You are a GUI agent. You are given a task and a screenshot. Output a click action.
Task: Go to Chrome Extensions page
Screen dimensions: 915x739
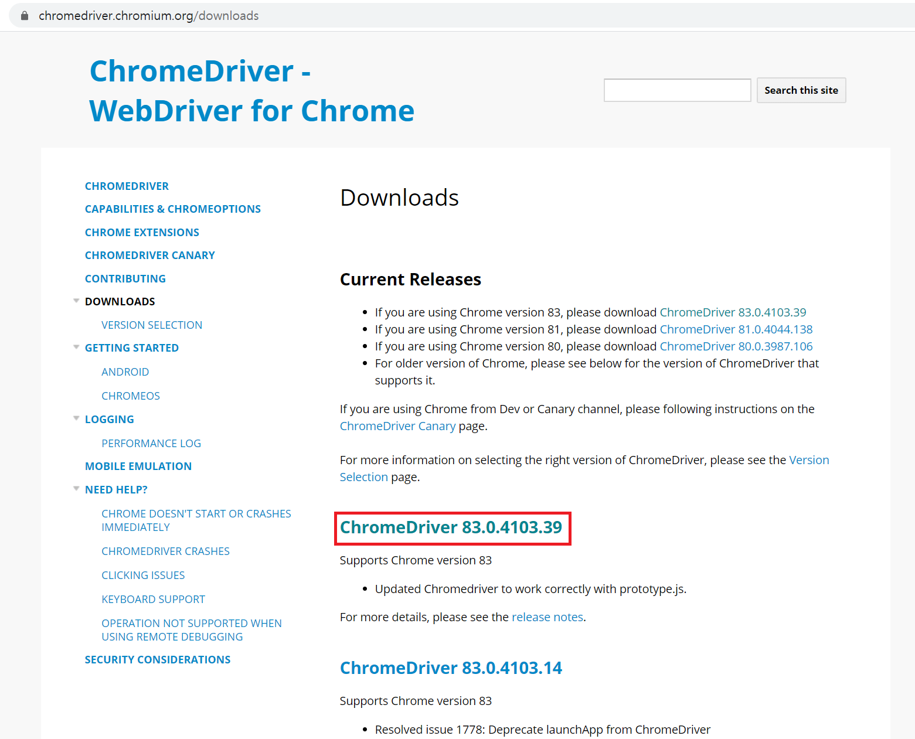click(x=142, y=233)
